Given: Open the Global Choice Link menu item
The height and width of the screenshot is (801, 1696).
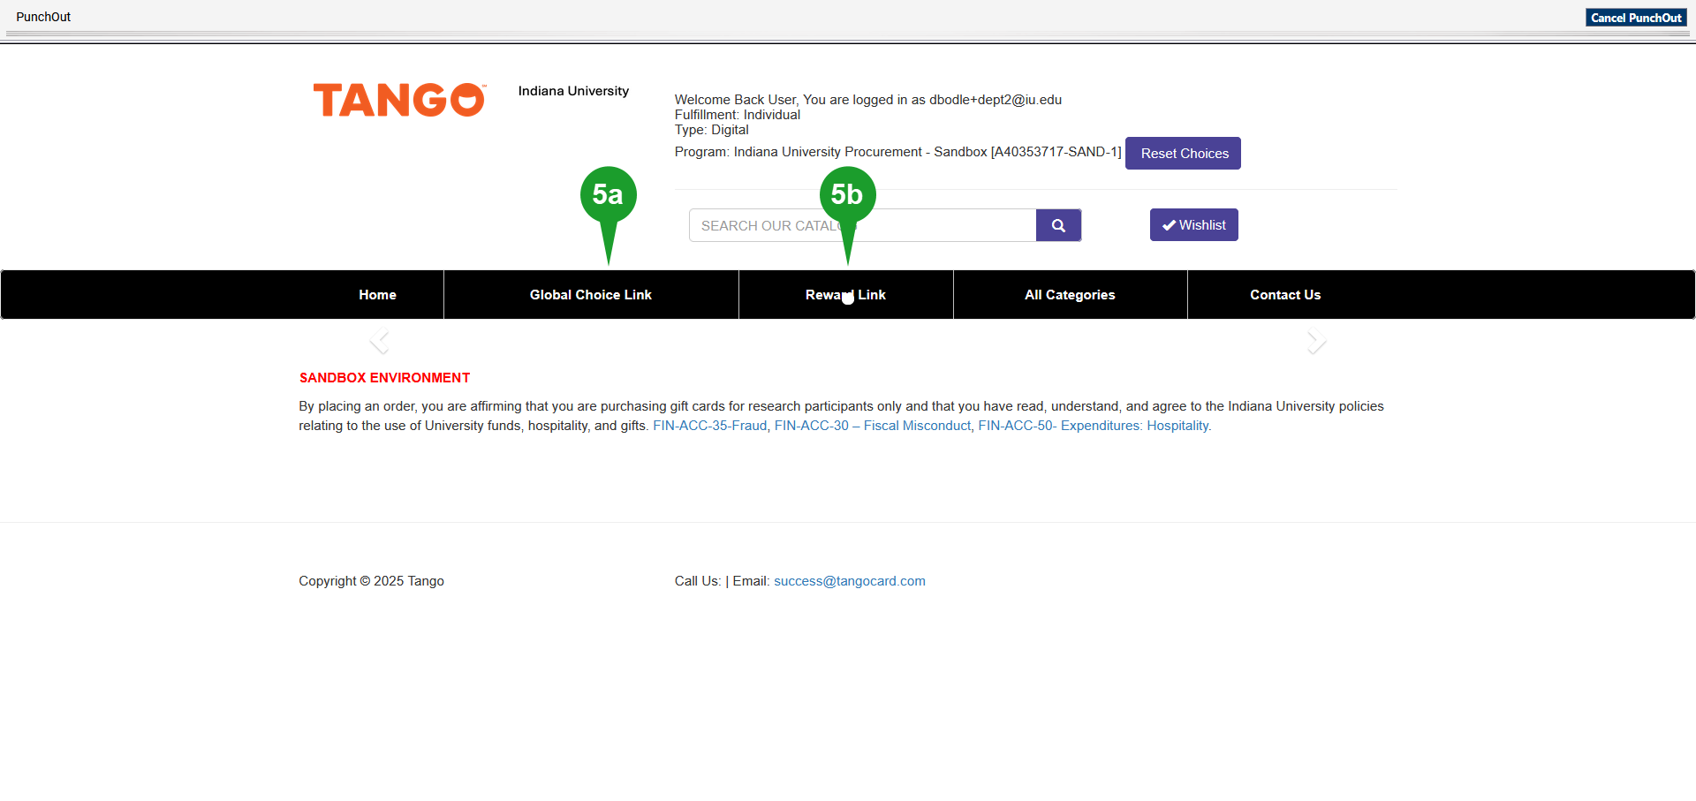Looking at the screenshot, I should point(590,294).
